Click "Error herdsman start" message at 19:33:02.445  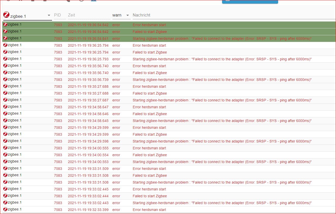point(149,189)
